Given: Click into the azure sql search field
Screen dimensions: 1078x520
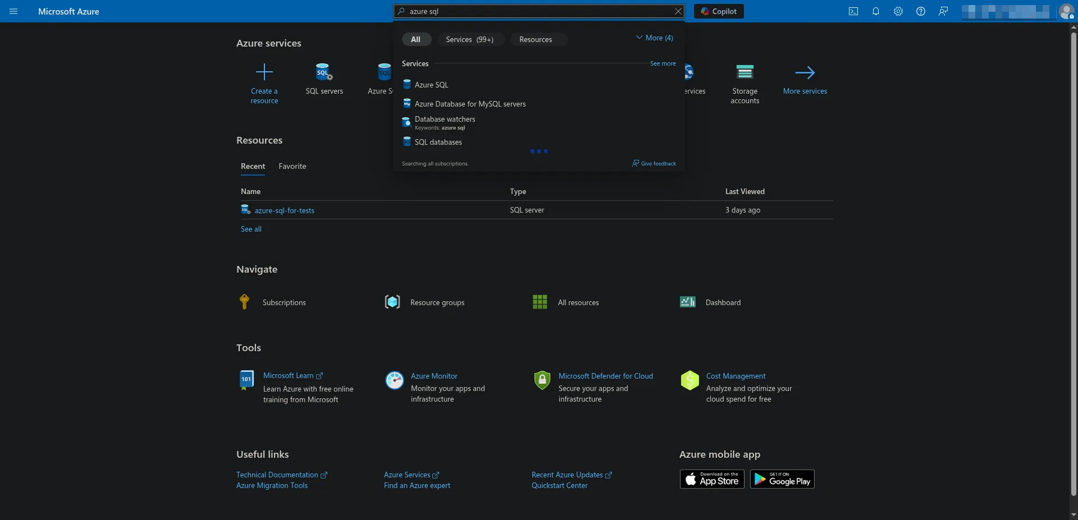Looking at the screenshot, I should tap(539, 11).
